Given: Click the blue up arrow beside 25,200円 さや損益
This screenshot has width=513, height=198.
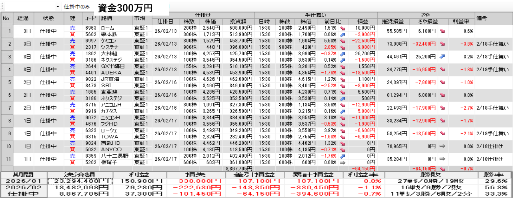Looking at the screenshot, I should point(443,57).
